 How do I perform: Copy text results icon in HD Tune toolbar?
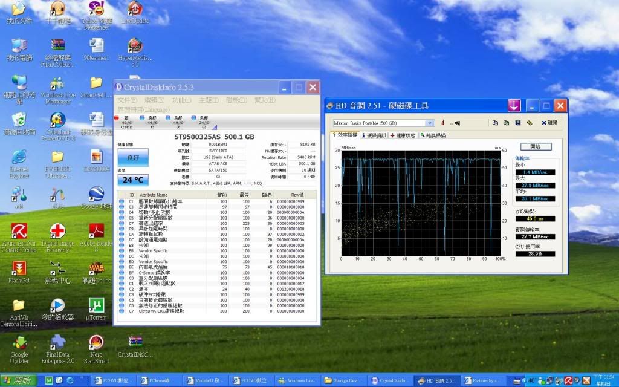(x=496, y=123)
